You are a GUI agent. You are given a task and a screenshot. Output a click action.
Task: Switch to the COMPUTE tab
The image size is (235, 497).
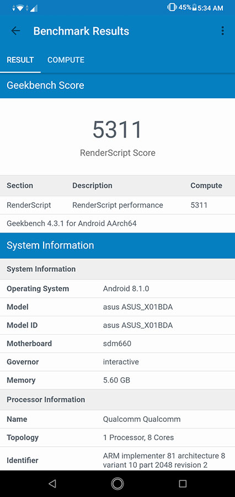pos(66,60)
